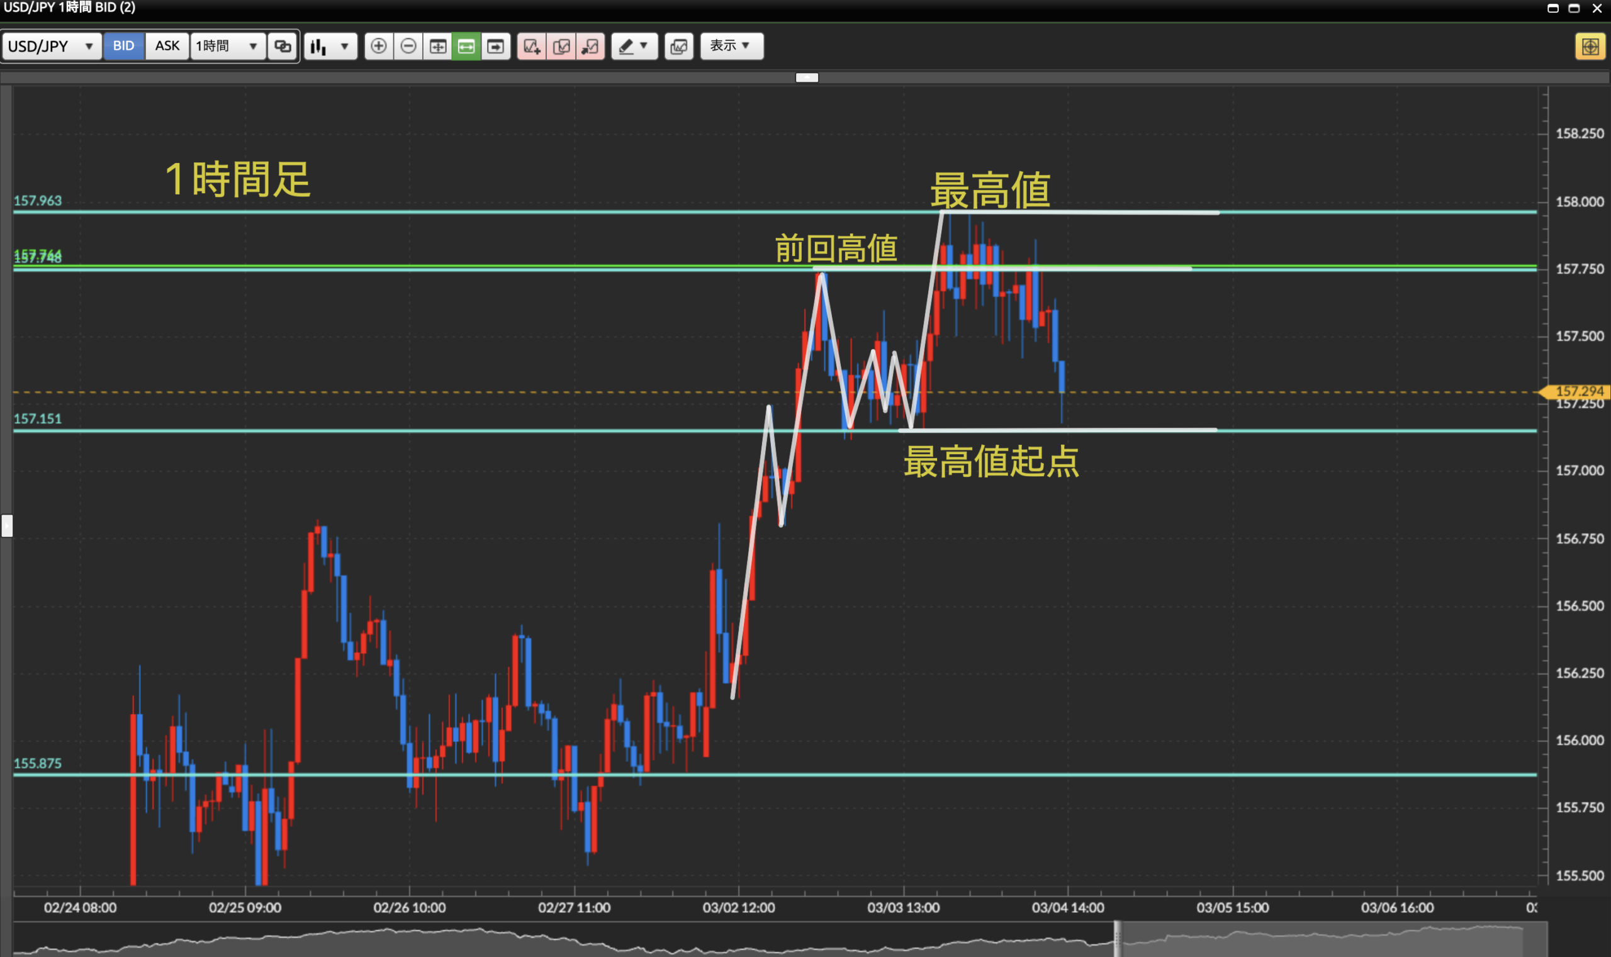Click the scroll-to-latest arrow icon
The image size is (1611, 957).
(495, 46)
